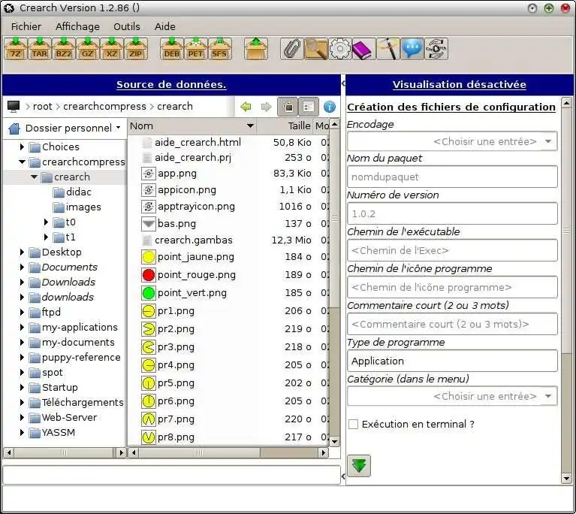Open the Catégorie dropdown list
The width and height of the screenshot is (576, 514).
pyautogui.click(x=452, y=396)
